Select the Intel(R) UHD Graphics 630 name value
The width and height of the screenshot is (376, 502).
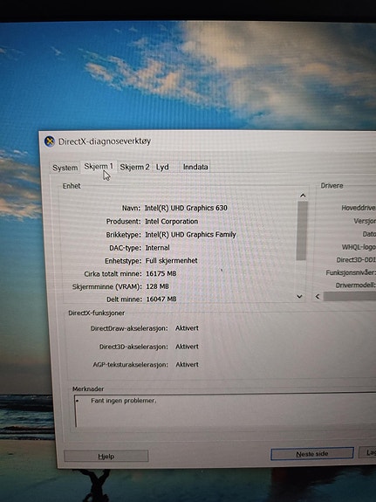pyautogui.click(x=186, y=208)
